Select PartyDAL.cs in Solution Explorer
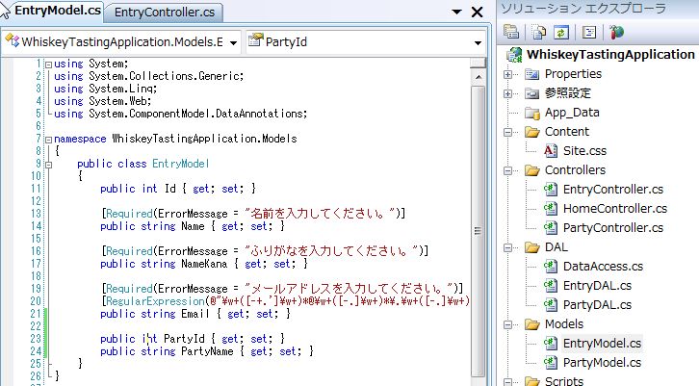 [x=597, y=305]
